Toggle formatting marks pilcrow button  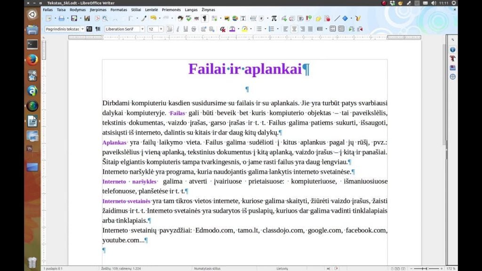coord(204,18)
